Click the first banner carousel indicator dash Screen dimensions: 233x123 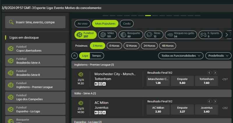click(x=105, y=15)
